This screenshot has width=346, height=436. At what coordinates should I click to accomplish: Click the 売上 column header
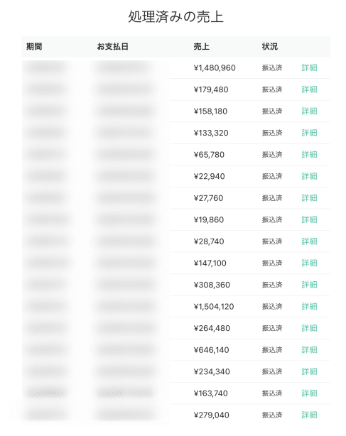click(x=201, y=46)
